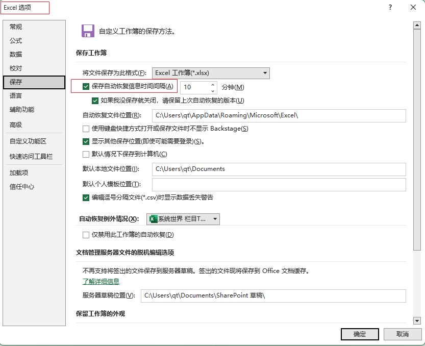The width and height of the screenshot is (425, 346).
Task: Click the Excel file icon in exceptions dropdown
Action: click(154, 219)
